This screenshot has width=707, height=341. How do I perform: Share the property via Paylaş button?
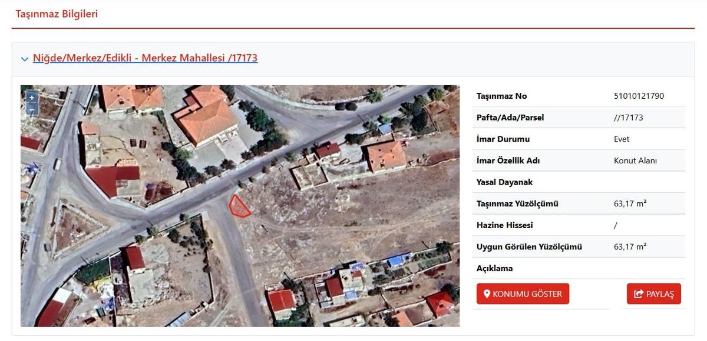(654, 294)
